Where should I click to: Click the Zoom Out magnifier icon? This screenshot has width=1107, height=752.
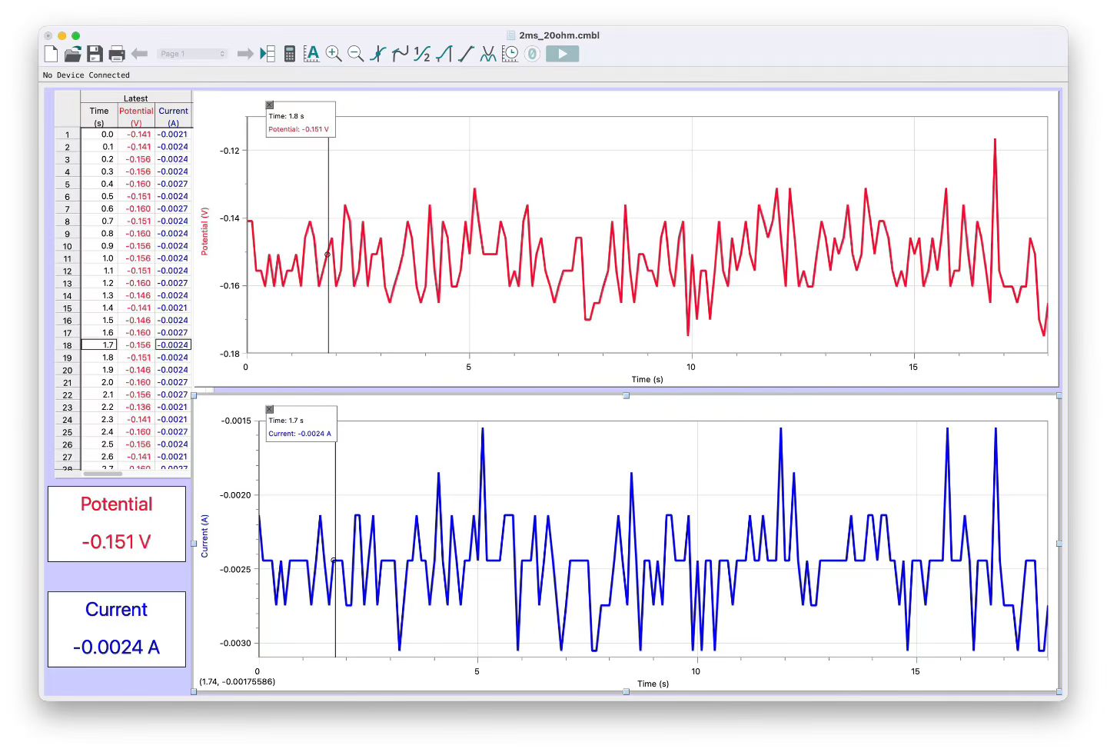[355, 54]
